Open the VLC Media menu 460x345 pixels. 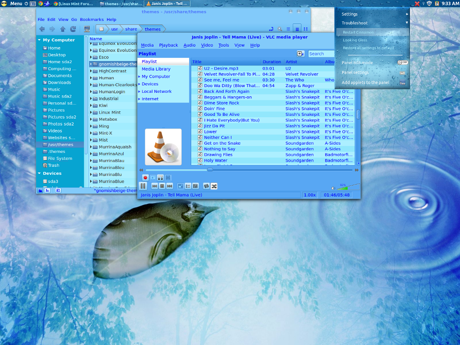coord(147,45)
